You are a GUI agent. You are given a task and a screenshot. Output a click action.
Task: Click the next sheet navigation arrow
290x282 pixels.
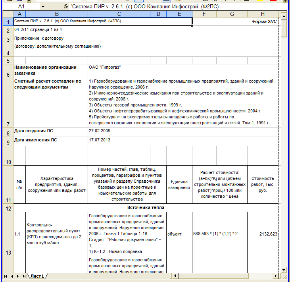17,276
